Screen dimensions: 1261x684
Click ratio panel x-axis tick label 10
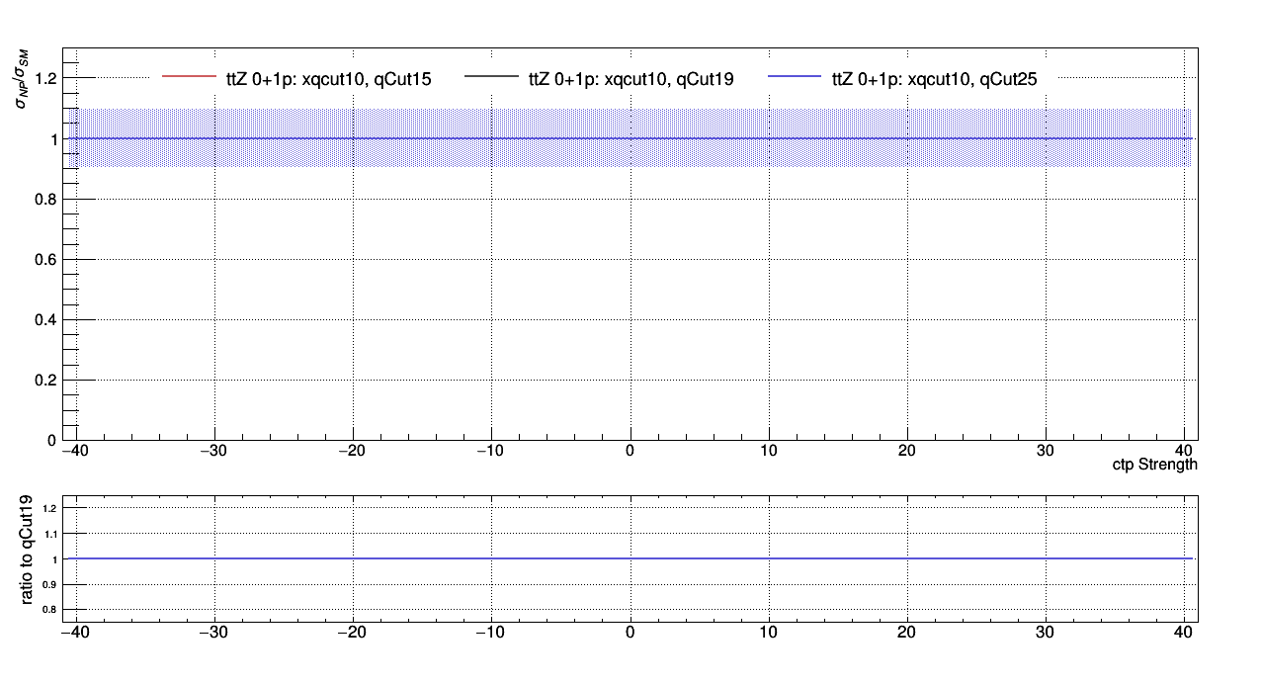coord(769,631)
